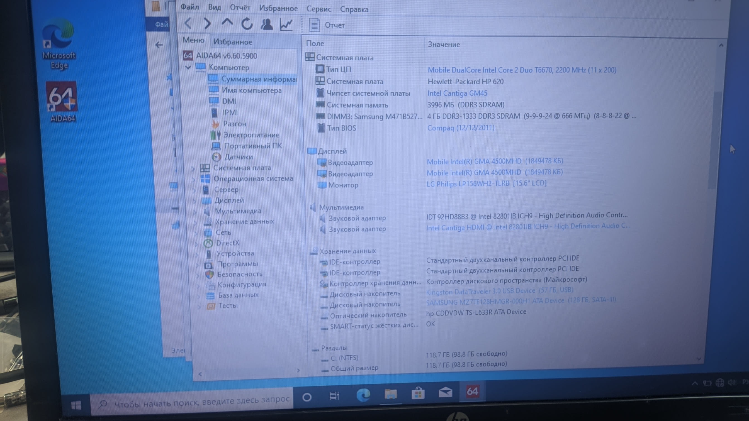Expand Мультимедиа tree node
The width and height of the screenshot is (749, 421).
[195, 212]
